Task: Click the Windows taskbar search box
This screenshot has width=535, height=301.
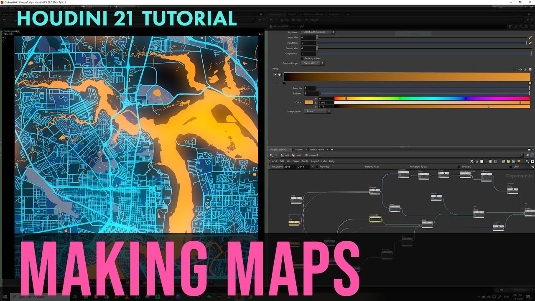Action: pos(40,297)
